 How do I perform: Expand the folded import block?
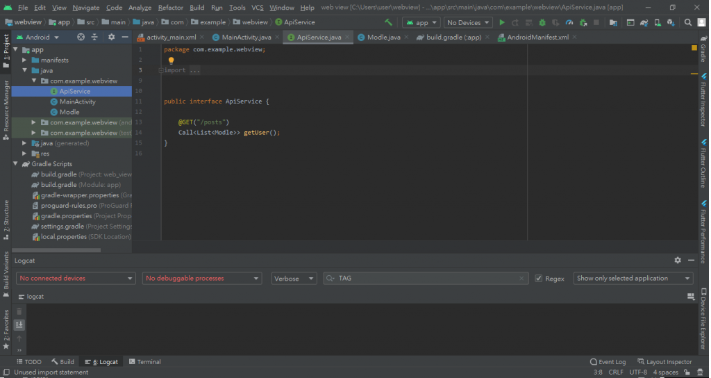(160, 70)
